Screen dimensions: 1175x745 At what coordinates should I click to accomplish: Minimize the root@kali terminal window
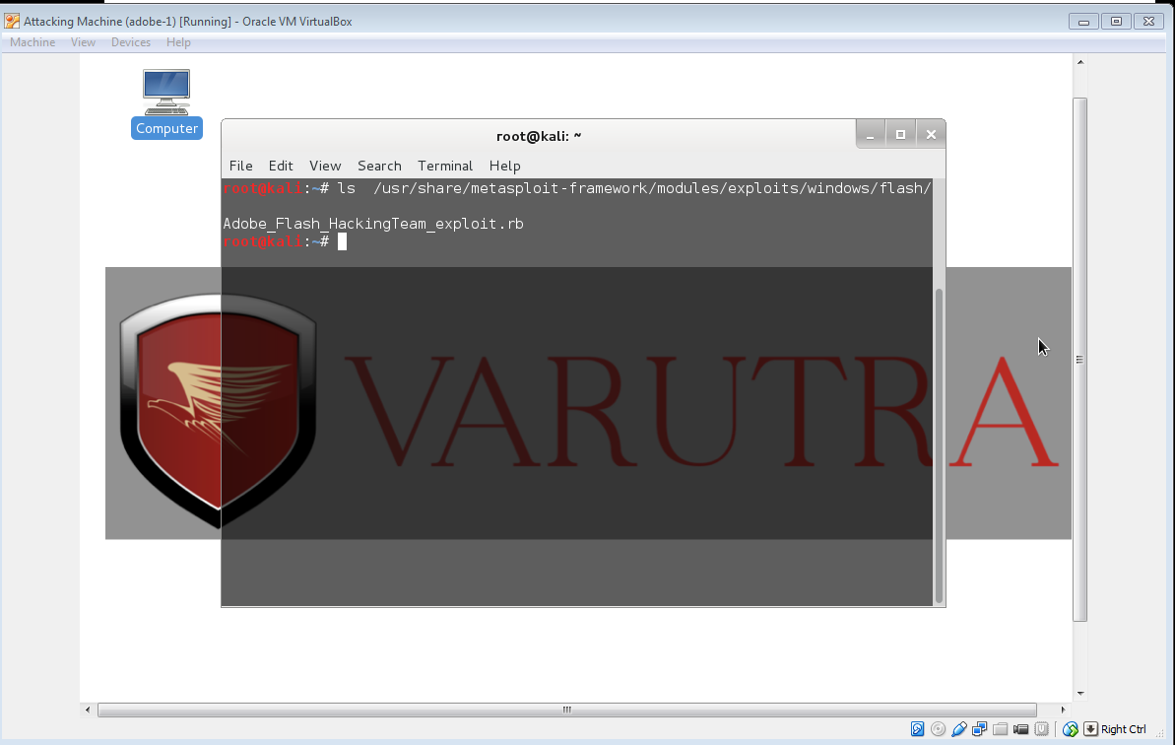[870, 135]
